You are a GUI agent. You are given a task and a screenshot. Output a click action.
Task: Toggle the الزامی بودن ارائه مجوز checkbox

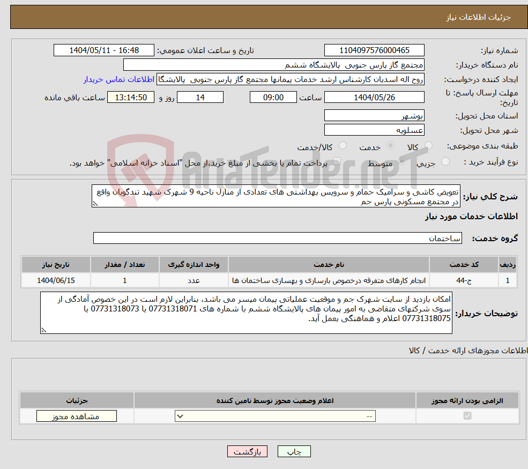pyautogui.click(x=467, y=415)
